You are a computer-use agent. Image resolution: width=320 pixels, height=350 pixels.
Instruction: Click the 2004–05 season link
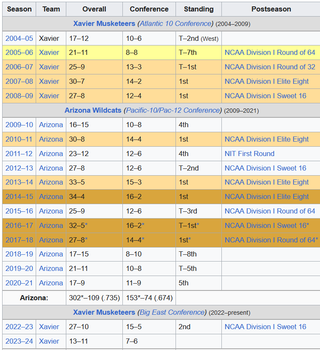click(19, 38)
